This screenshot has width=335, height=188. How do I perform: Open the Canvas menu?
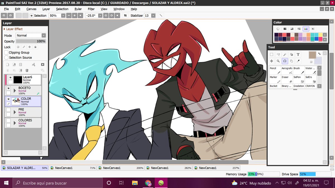click(31, 9)
